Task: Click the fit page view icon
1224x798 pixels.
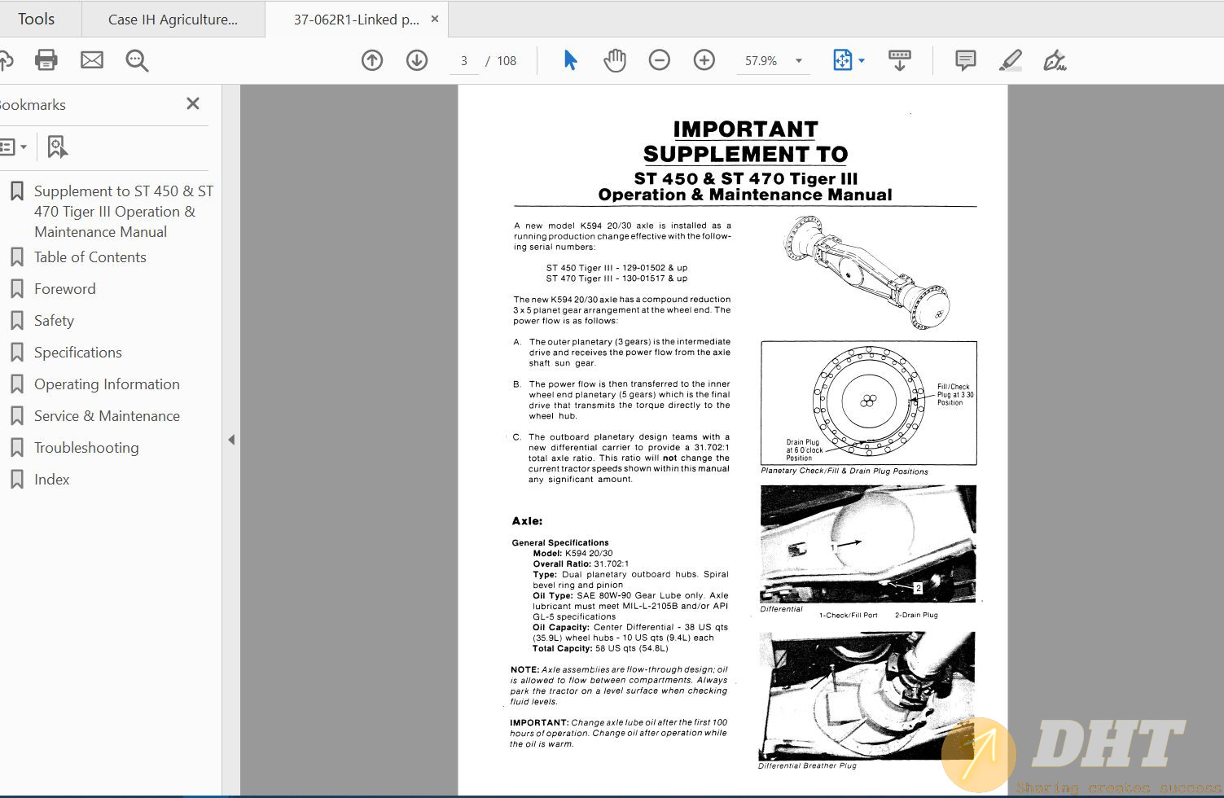Action: point(842,60)
